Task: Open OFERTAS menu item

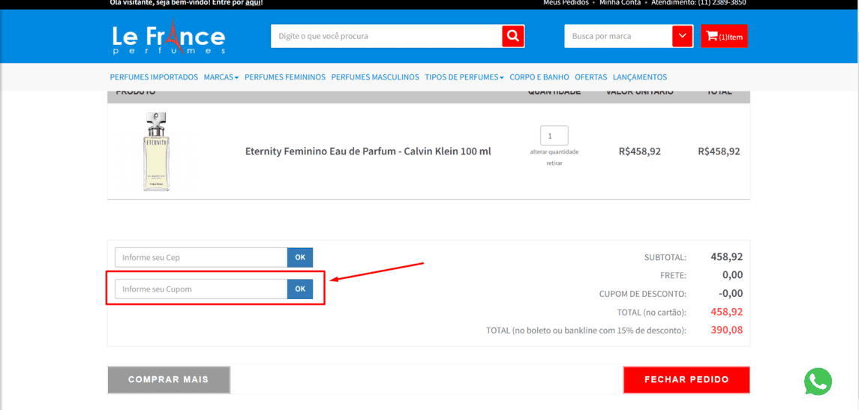Action: click(x=591, y=77)
